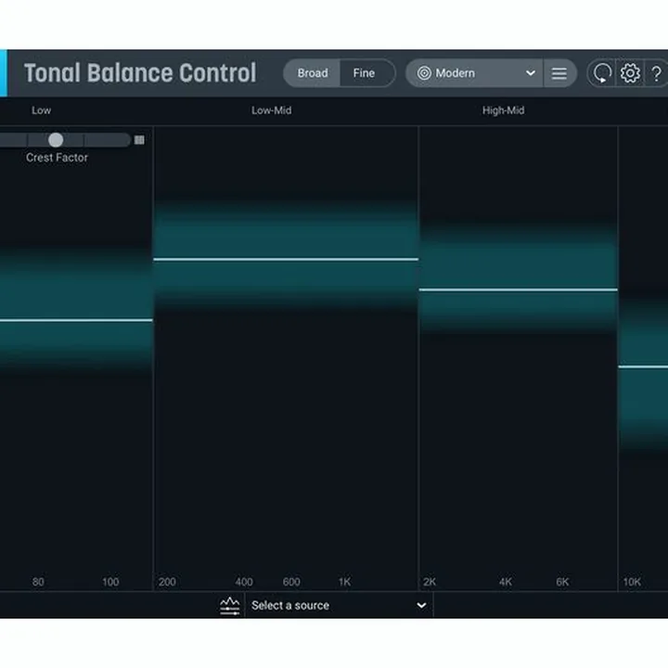Click the small grid icon beside Crest Factor meter

139,140
